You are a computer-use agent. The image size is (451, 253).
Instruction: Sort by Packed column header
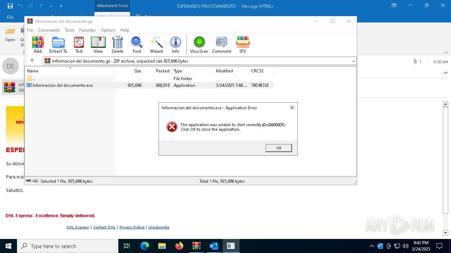(x=157, y=71)
